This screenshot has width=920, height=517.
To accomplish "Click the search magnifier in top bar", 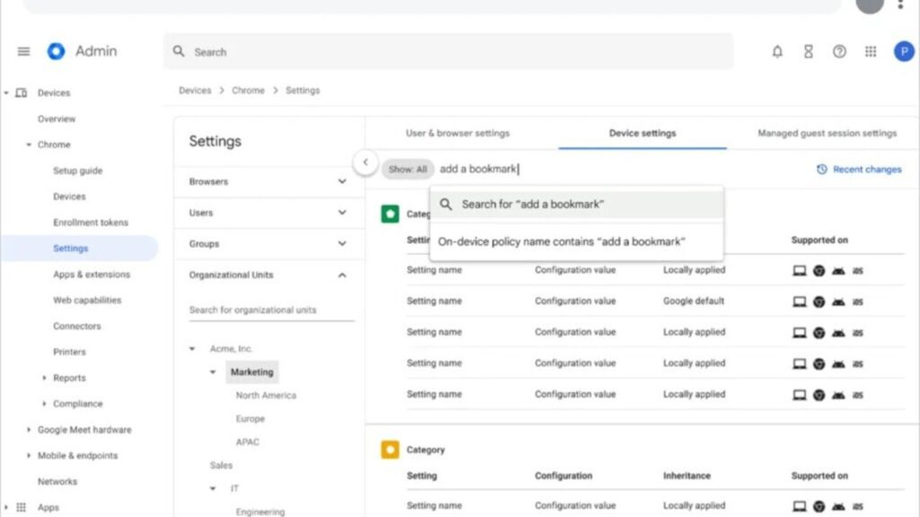I will tap(179, 51).
